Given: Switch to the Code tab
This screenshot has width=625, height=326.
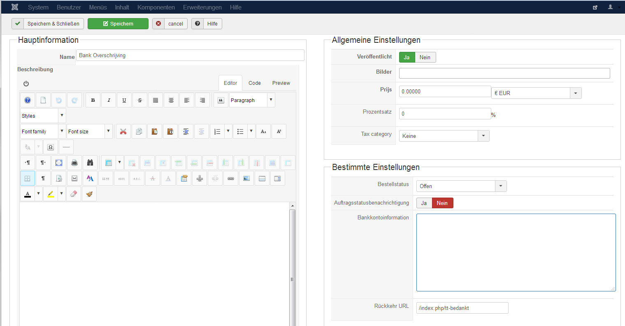Looking at the screenshot, I should coord(255,83).
